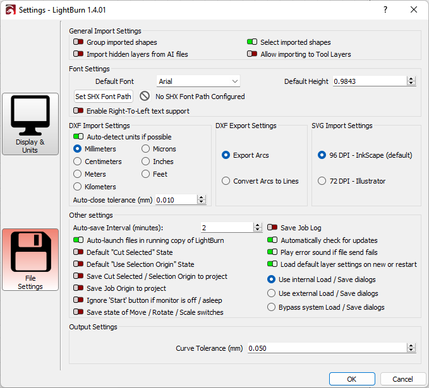Click Cancel to discard changes
Image resolution: width=429 pixels, height=388 pixels.
point(402,379)
